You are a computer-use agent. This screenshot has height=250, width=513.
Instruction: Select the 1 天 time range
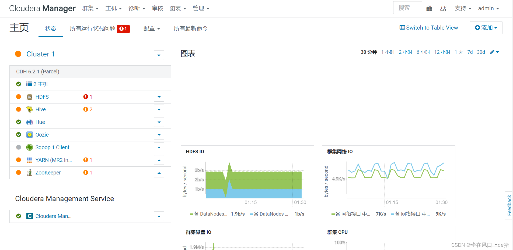(x=459, y=52)
